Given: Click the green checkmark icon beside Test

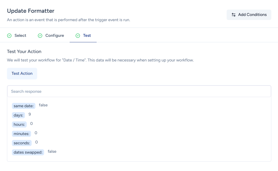Looking at the screenshot, I should pyautogui.click(x=78, y=36).
